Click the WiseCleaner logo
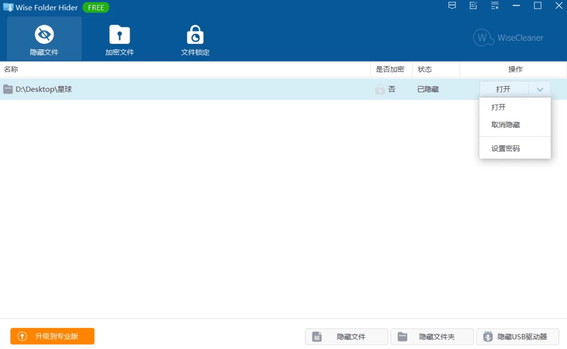Screen dimensions: 567x349 click(508, 38)
